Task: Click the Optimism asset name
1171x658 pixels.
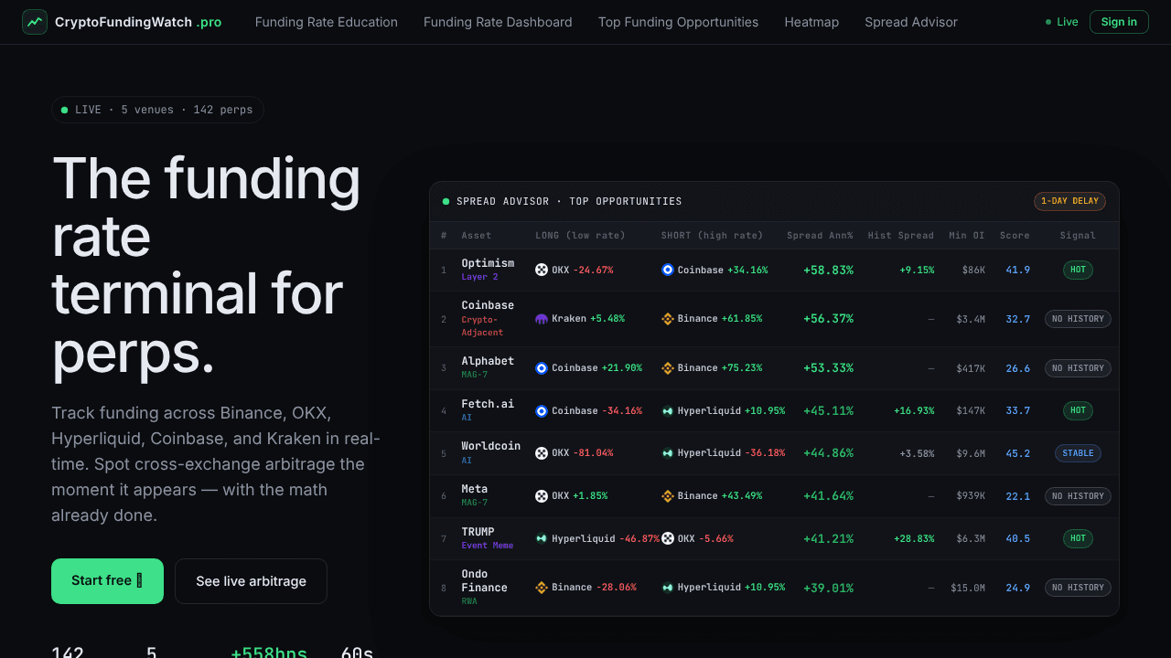Action: (x=488, y=263)
